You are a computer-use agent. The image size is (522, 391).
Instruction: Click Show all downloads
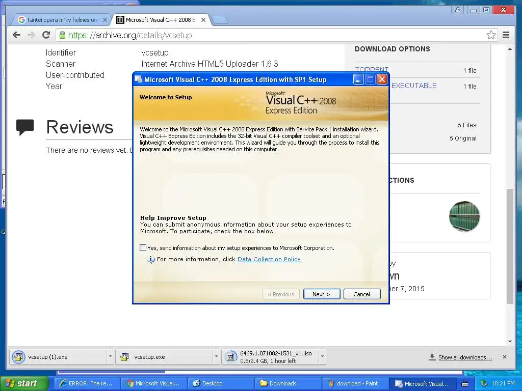pos(465,357)
